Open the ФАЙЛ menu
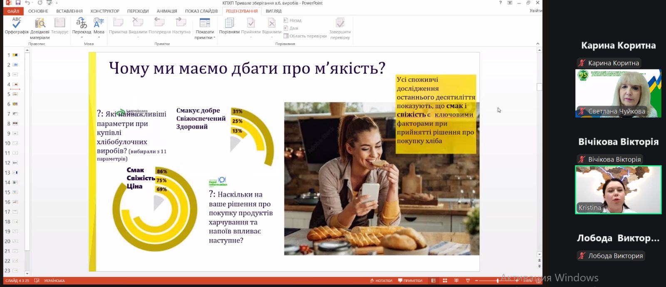Screen dimensions: 666x287 pyautogui.click(x=13, y=11)
